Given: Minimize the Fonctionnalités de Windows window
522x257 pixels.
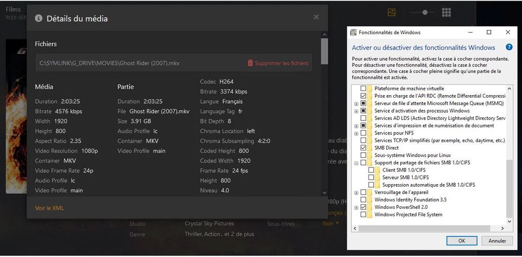Looking at the screenshot, I should (470, 32).
